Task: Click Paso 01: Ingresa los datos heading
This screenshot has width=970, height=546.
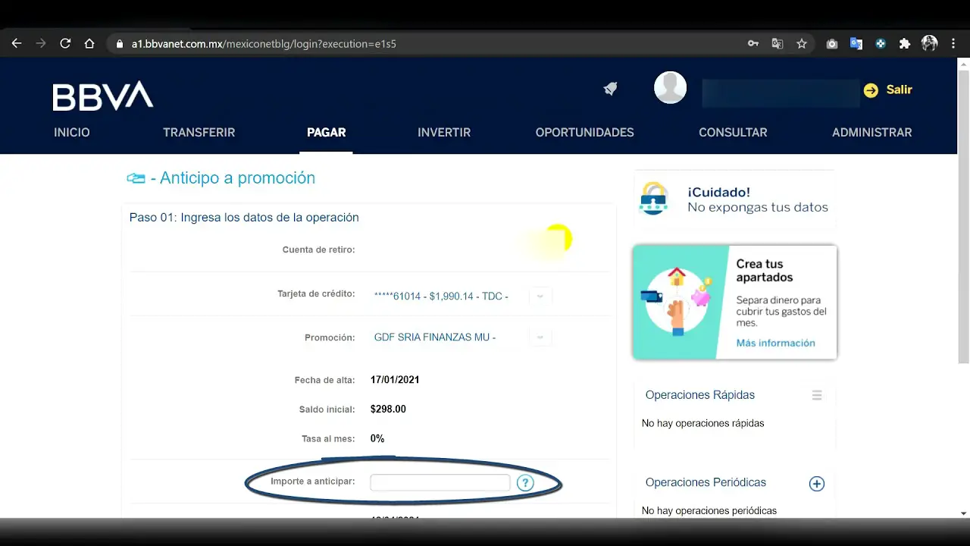Action: coord(244,218)
